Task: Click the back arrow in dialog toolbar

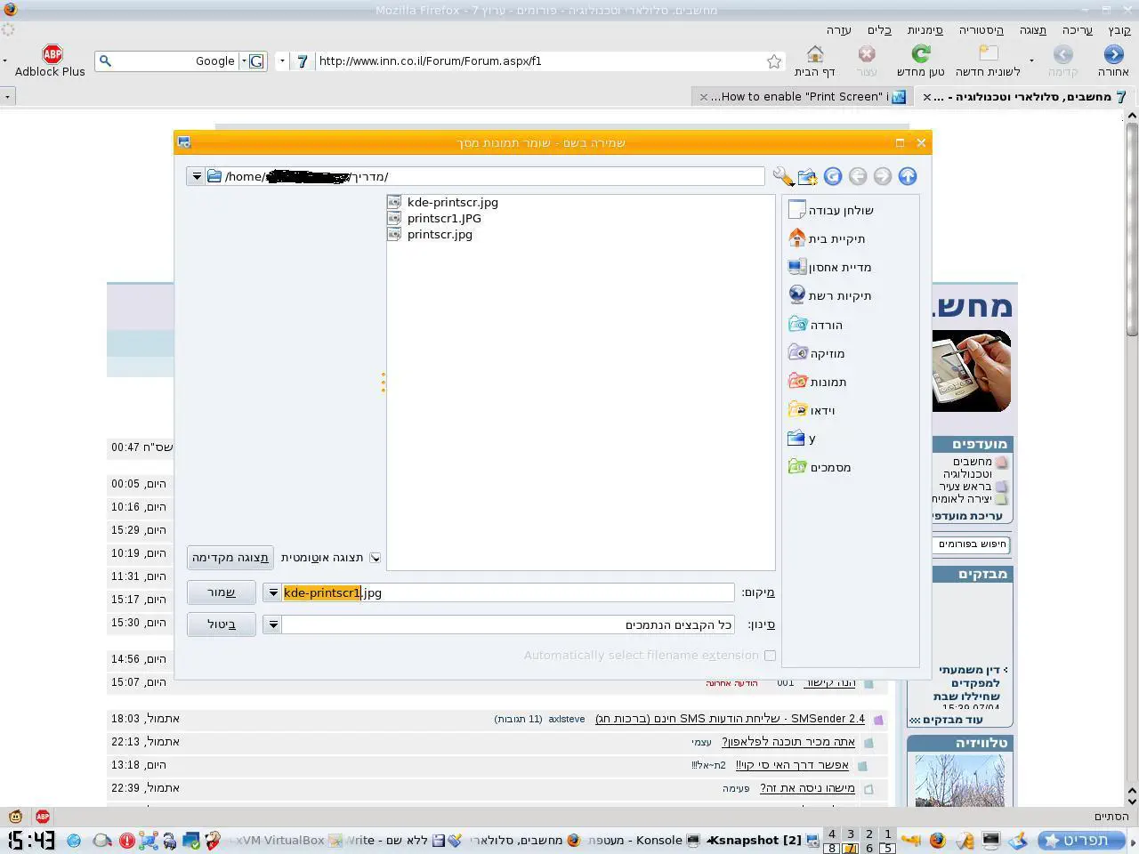Action: coord(858,176)
